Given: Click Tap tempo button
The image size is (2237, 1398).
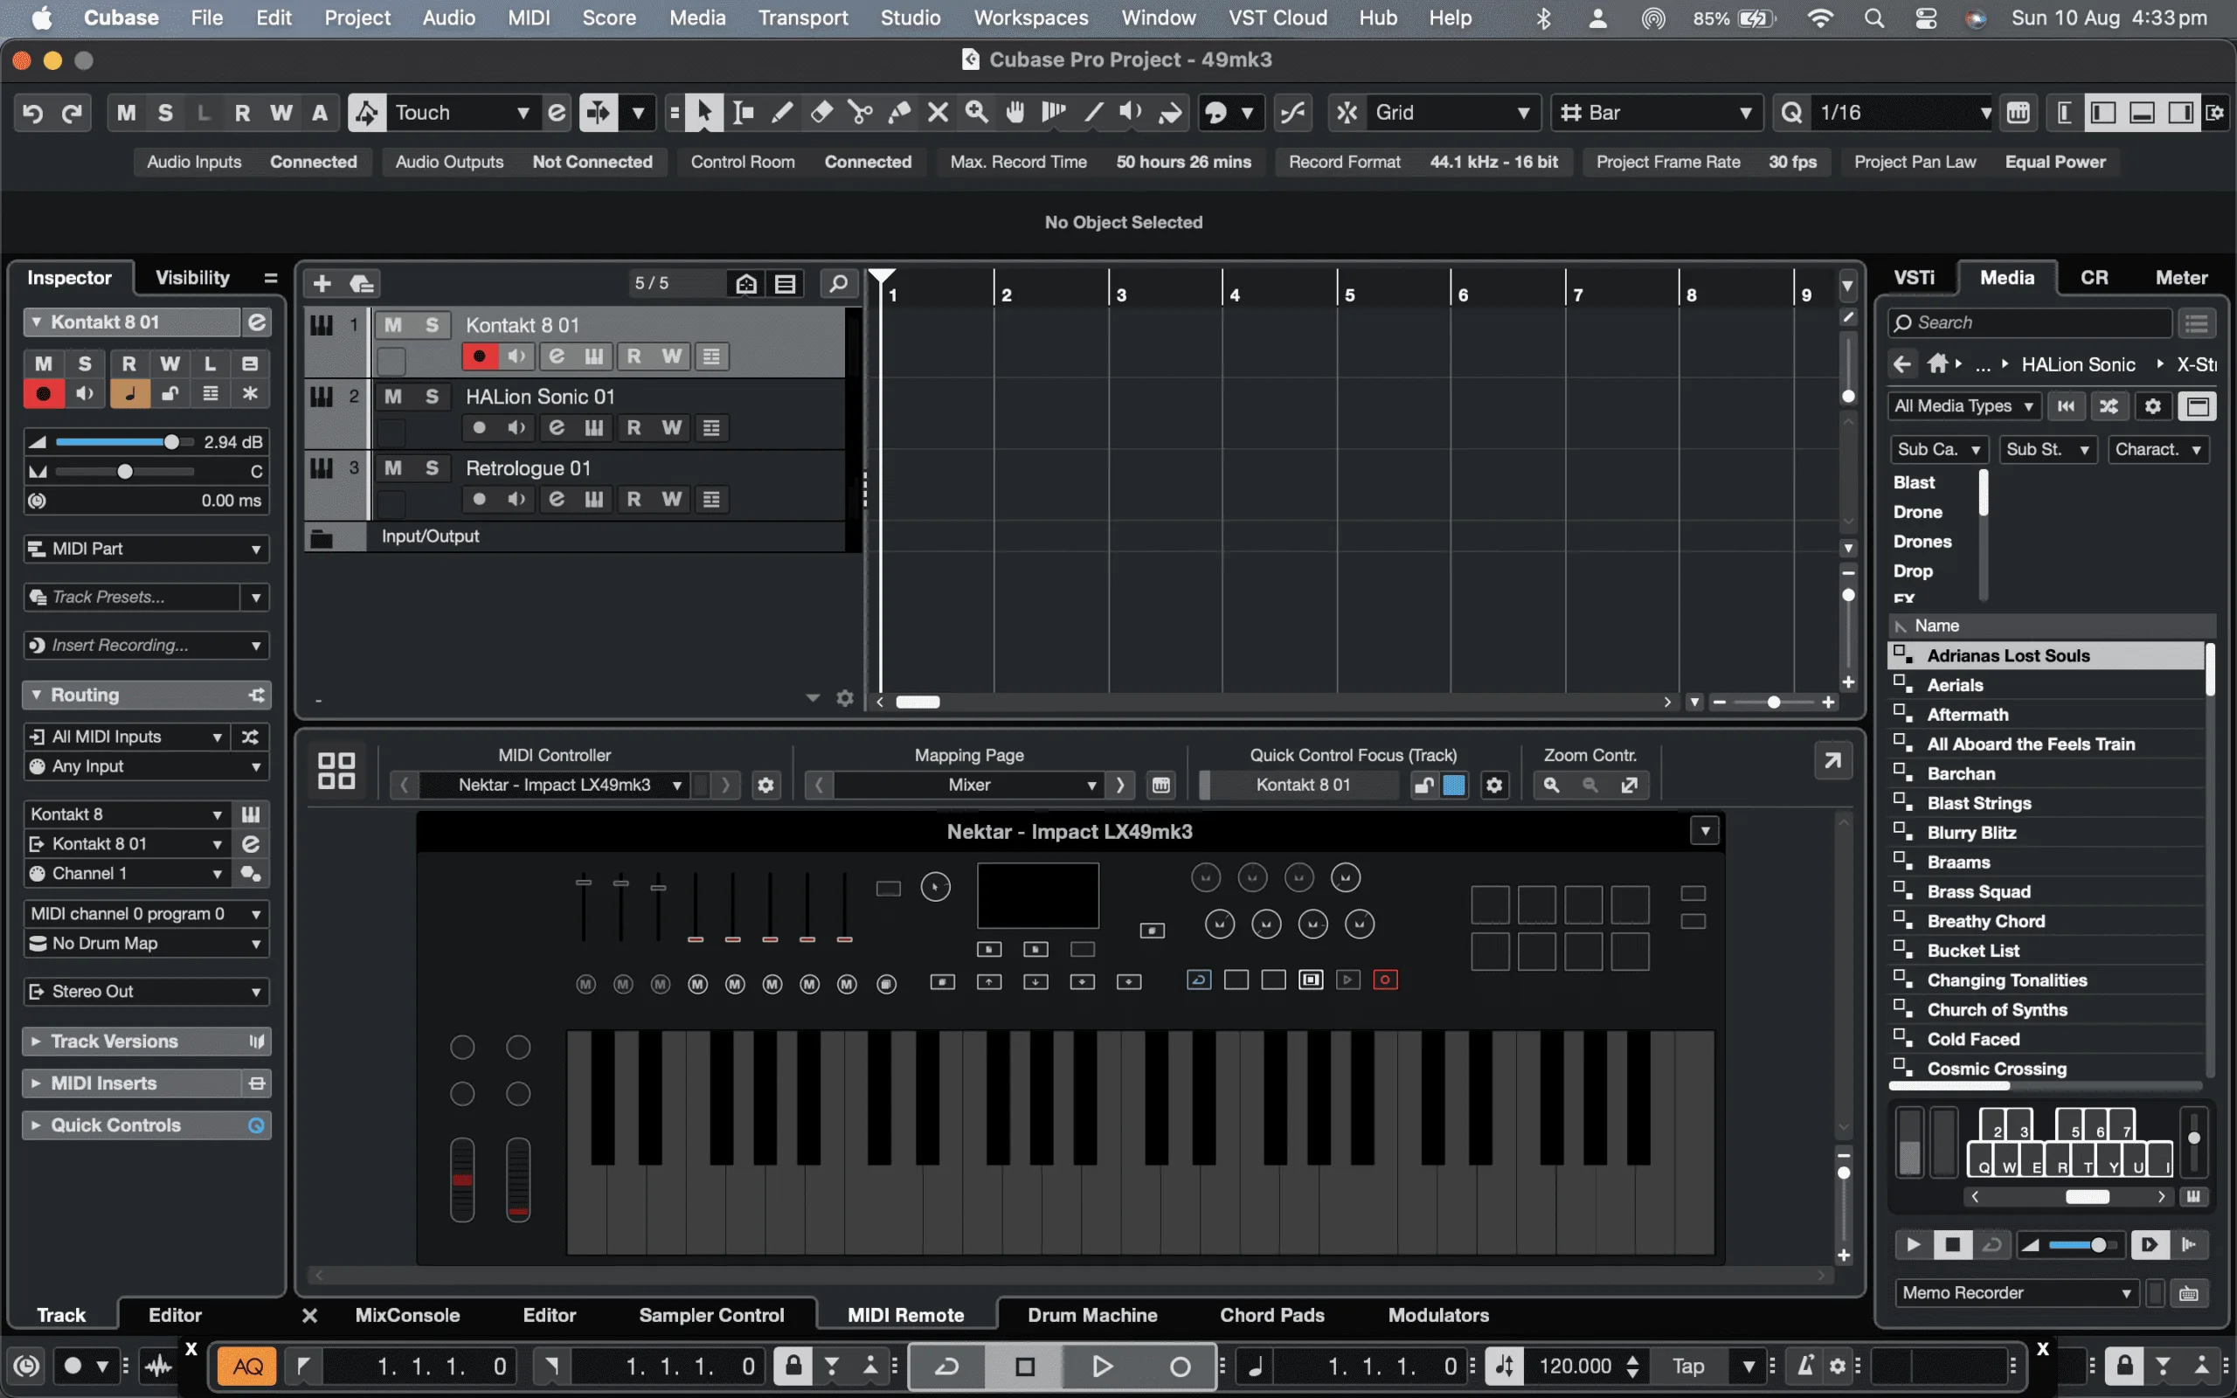Looking at the screenshot, I should [x=1688, y=1366].
